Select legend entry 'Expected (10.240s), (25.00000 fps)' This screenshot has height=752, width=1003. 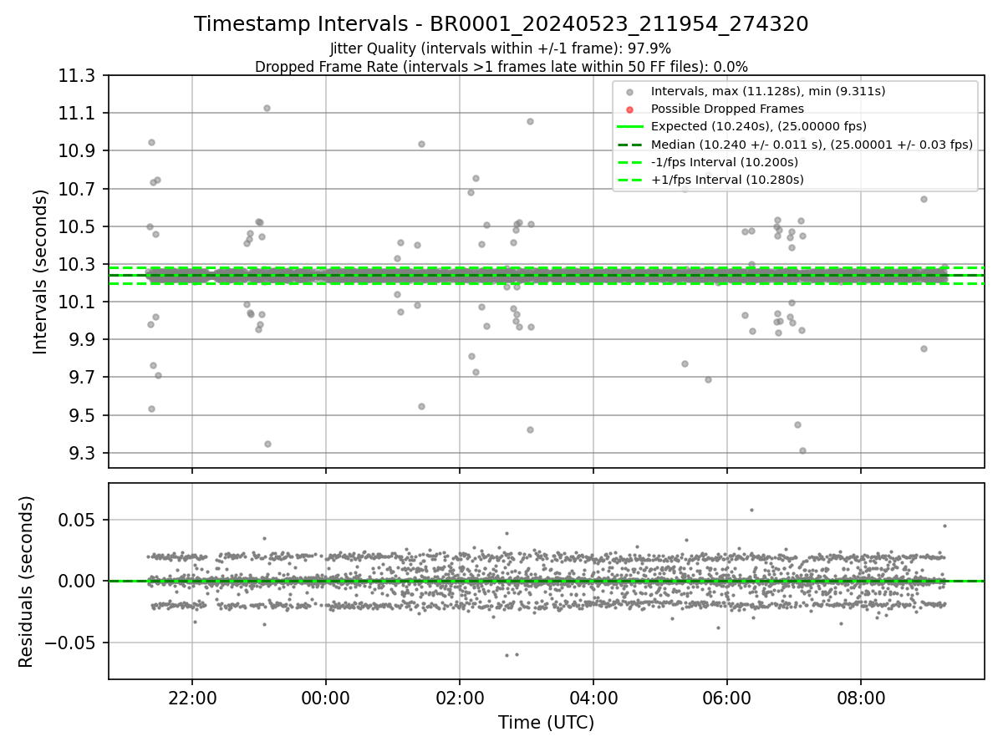758,126
